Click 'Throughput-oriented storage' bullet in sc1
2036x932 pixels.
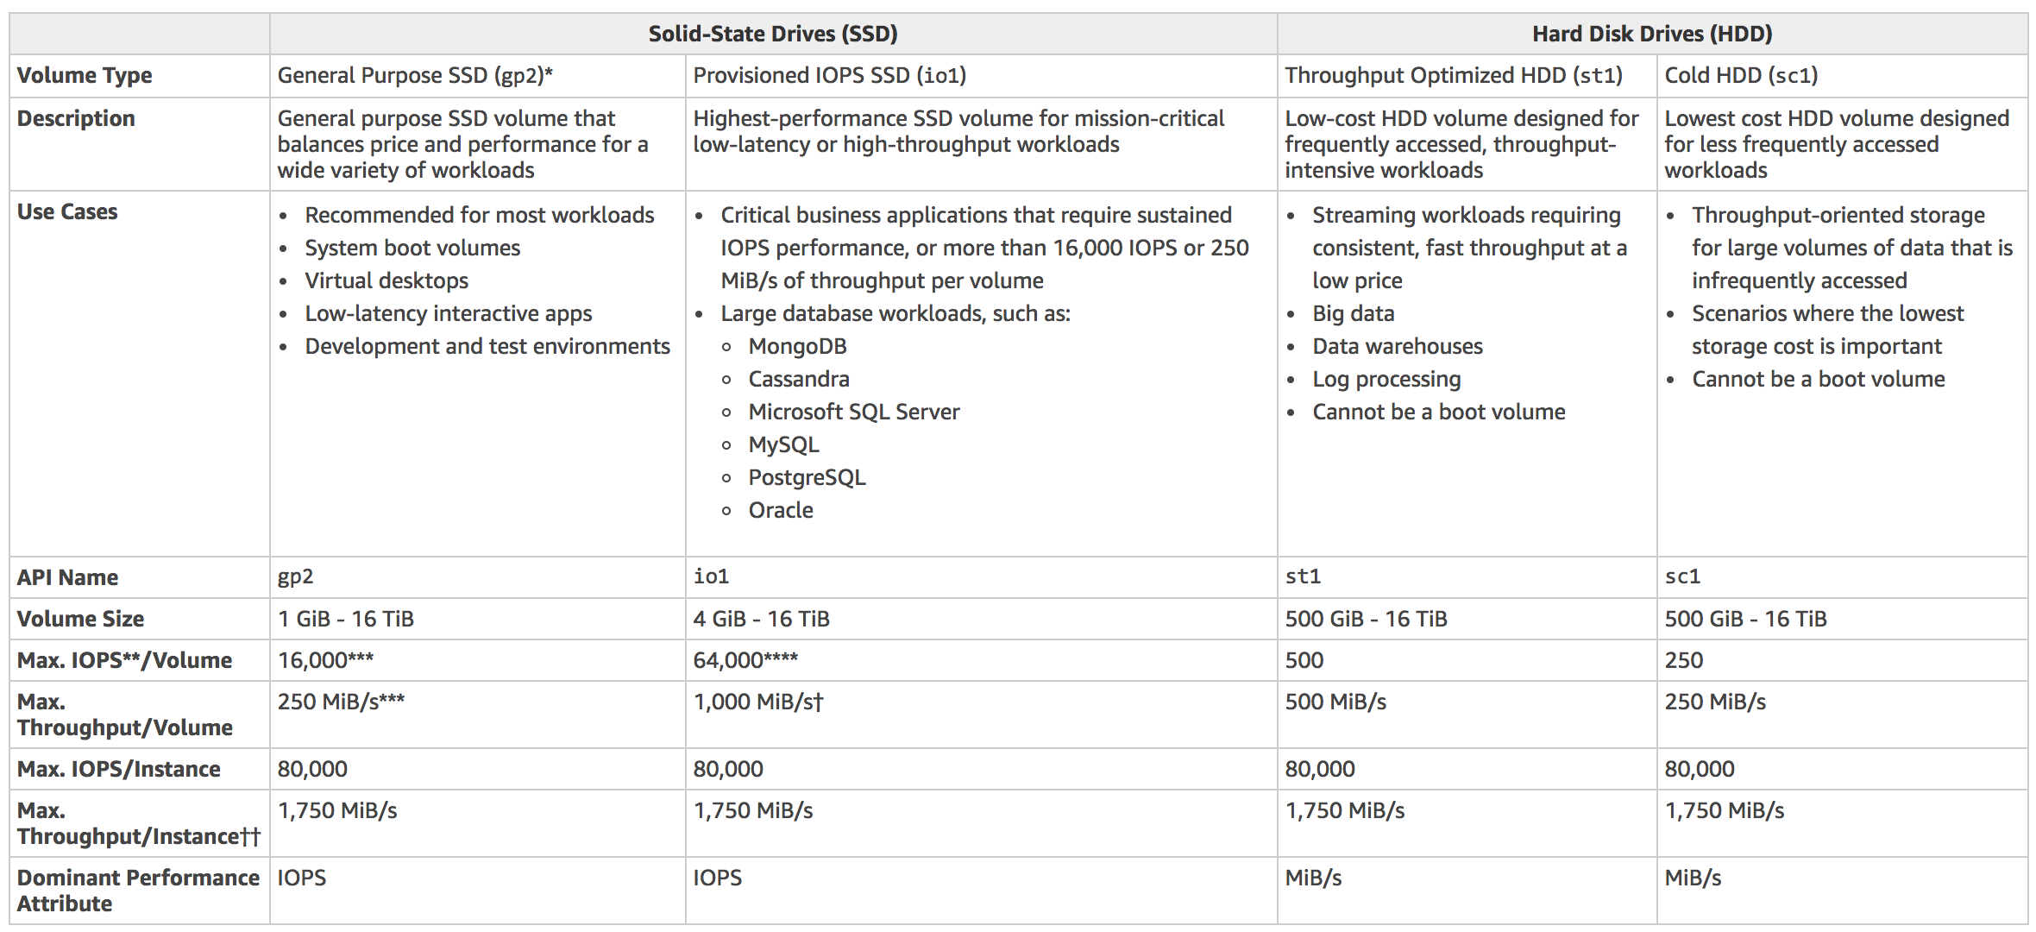(x=1852, y=248)
